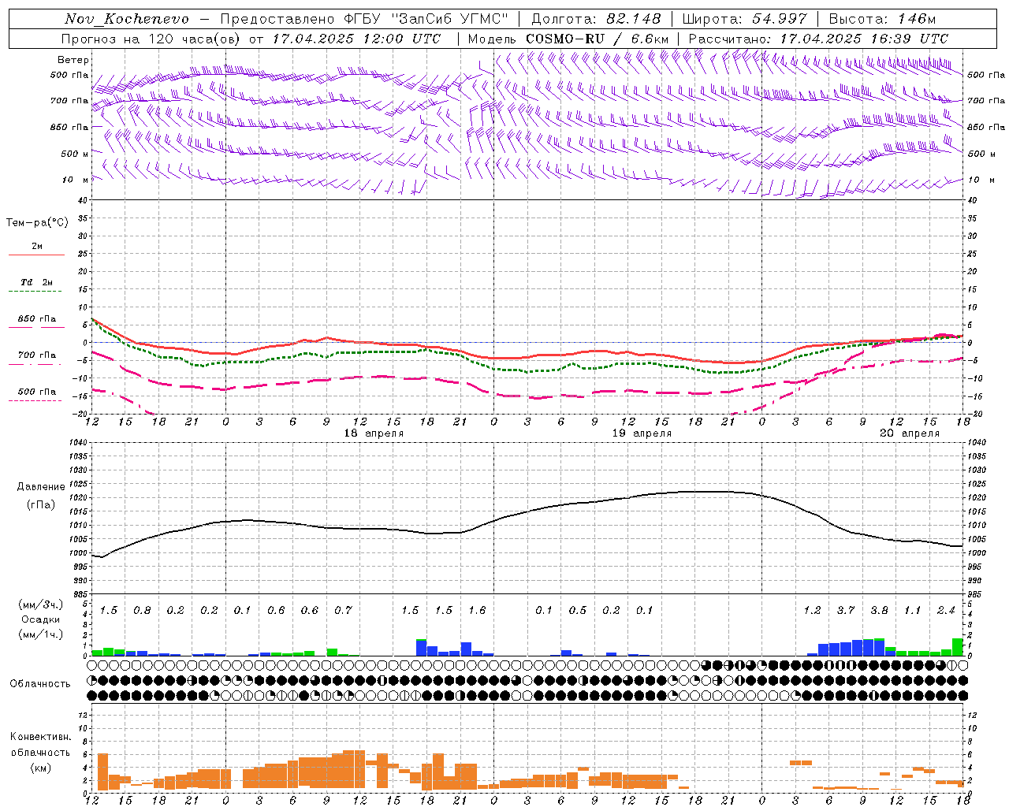This screenshot has width=1009, height=807.
Task: Select the "18 апреля" date label
Action: tap(374, 433)
